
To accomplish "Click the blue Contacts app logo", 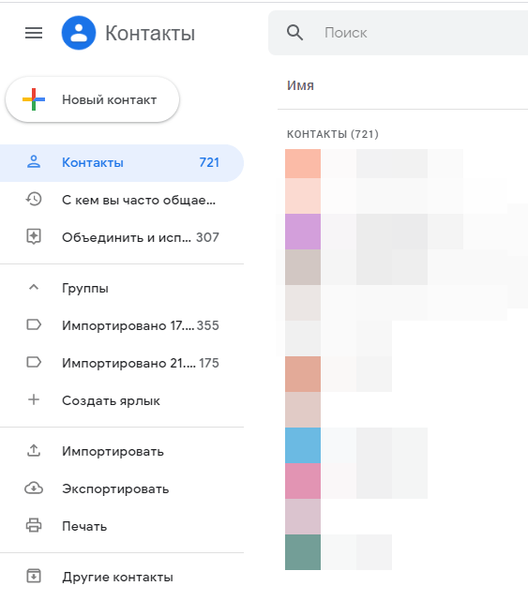I will click(79, 33).
